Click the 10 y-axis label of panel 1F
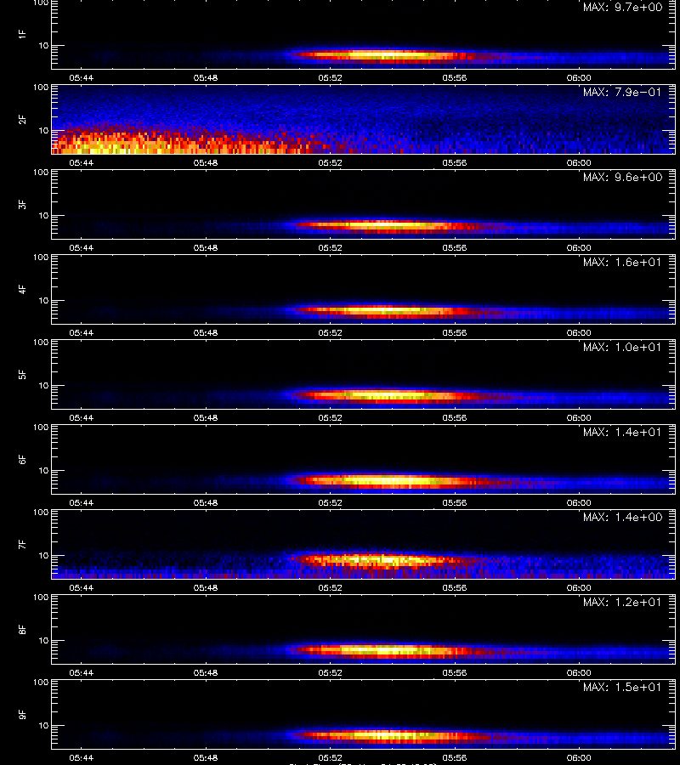 pos(43,46)
